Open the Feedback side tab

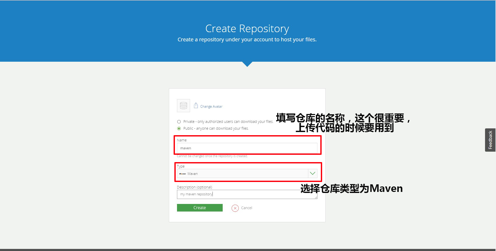pos(490,140)
